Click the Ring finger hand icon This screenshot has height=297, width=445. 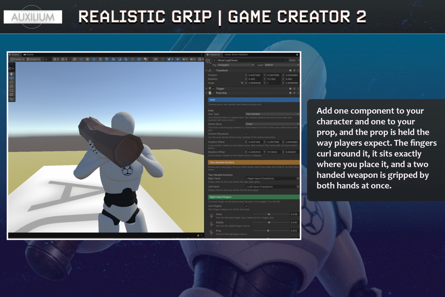212,232
